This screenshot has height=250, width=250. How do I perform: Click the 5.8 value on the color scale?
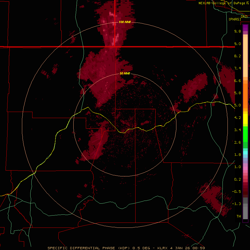click(x=237, y=93)
